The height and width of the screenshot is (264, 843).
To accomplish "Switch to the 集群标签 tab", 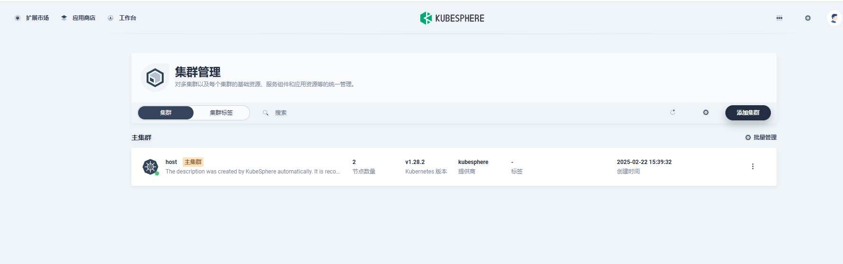I will coord(221,113).
